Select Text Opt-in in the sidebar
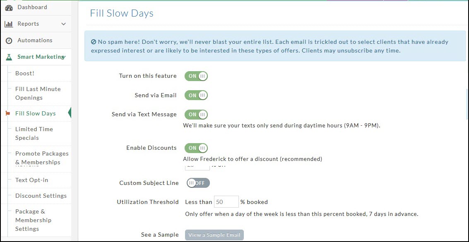Screen dimensions: 469x242 [x=31, y=180]
